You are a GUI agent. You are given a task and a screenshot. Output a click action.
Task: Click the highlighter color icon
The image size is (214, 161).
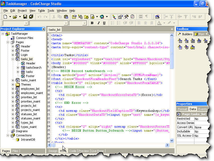(x=169, y=23)
